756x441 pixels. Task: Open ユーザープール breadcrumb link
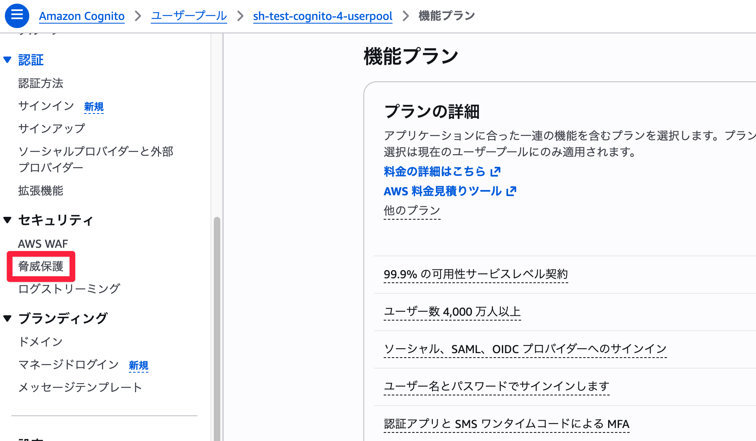pyautogui.click(x=189, y=16)
